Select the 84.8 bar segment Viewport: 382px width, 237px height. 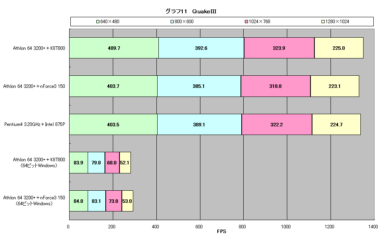(79, 201)
